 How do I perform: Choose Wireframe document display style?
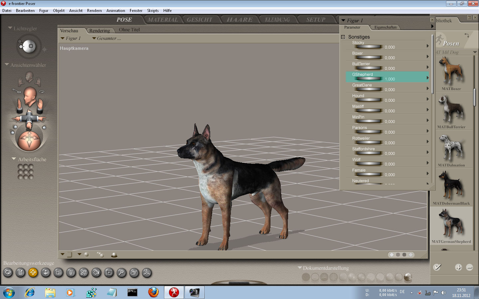[324, 277]
